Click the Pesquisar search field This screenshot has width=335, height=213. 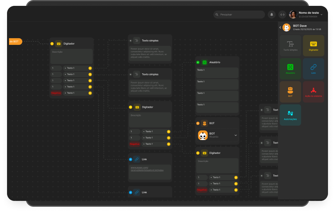(x=239, y=14)
